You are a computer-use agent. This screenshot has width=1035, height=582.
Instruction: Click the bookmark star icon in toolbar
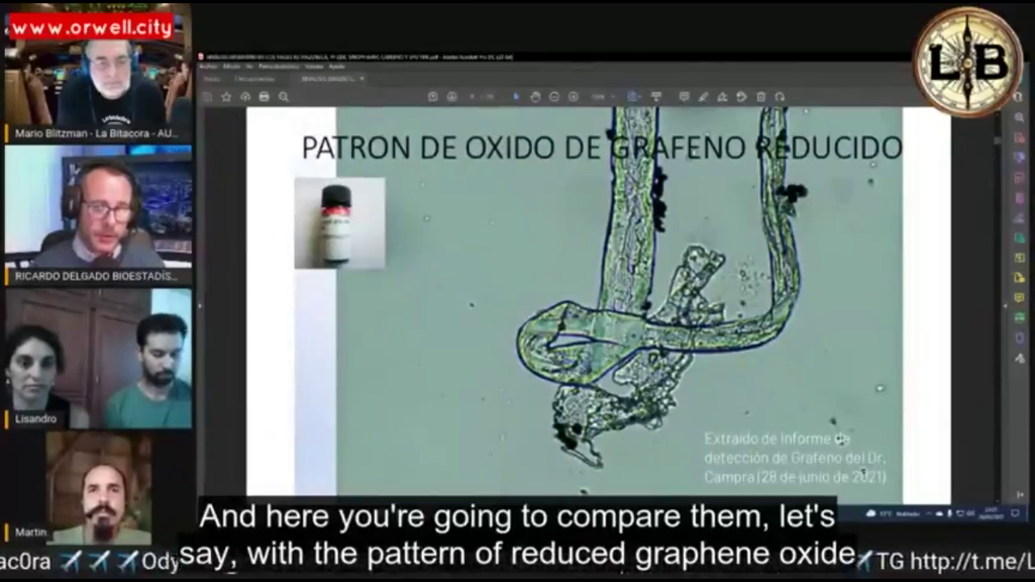tap(226, 97)
